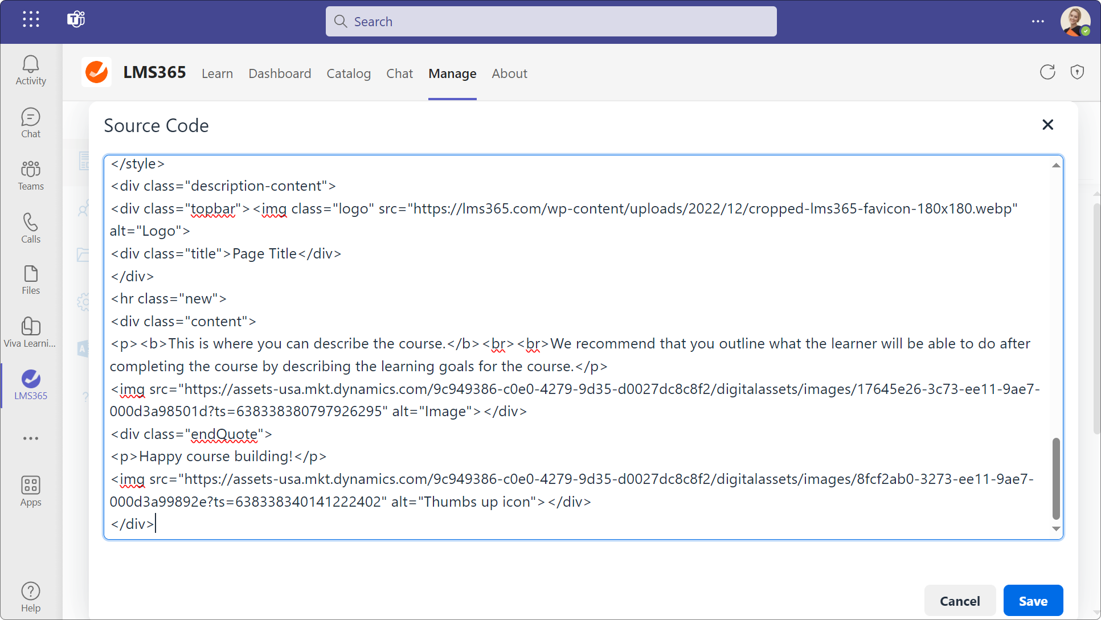The image size is (1101, 620).
Task: Click the Help icon
Action: click(x=31, y=597)
